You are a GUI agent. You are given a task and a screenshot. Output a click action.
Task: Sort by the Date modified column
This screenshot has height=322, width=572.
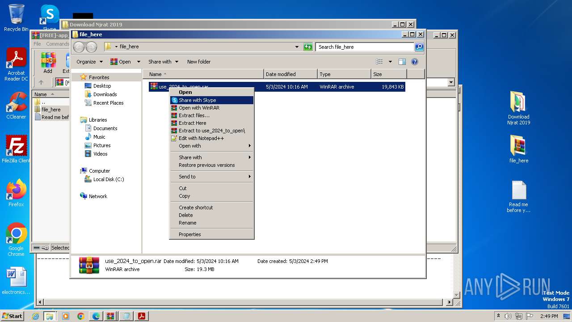(x=290, y=74)
